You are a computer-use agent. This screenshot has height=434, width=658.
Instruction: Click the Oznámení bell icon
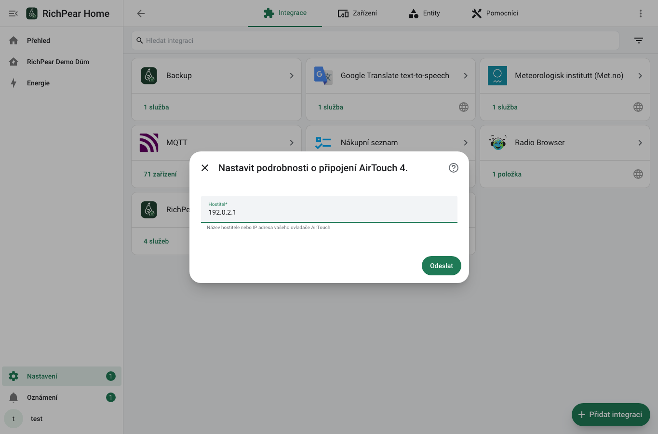[13, 397]
